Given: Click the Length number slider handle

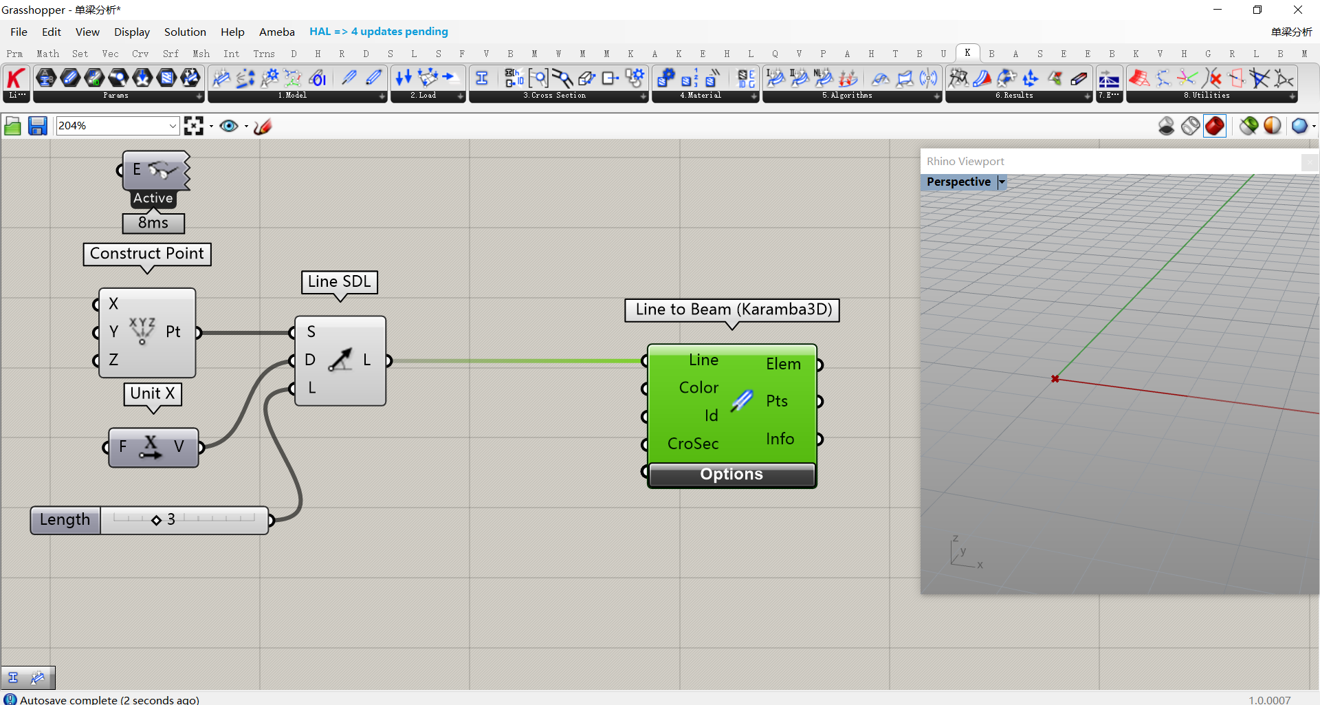Looking at the screenshot, I should pyautogui.click(x=157, y=520).
